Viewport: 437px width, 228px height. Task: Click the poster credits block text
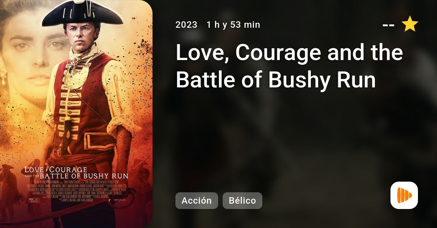click(x=76, y=191)
